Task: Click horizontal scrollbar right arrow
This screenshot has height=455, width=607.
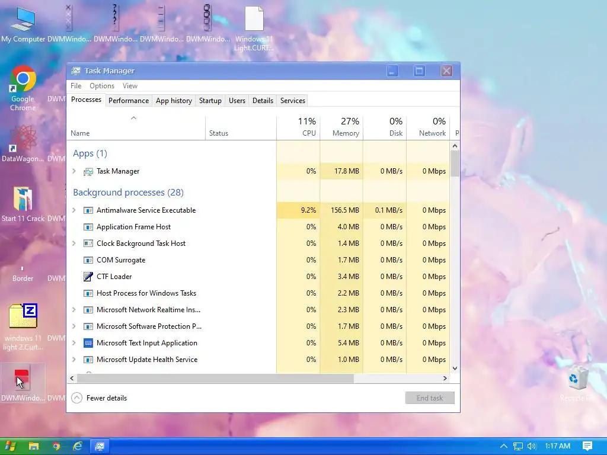Action: click(445, 379)
